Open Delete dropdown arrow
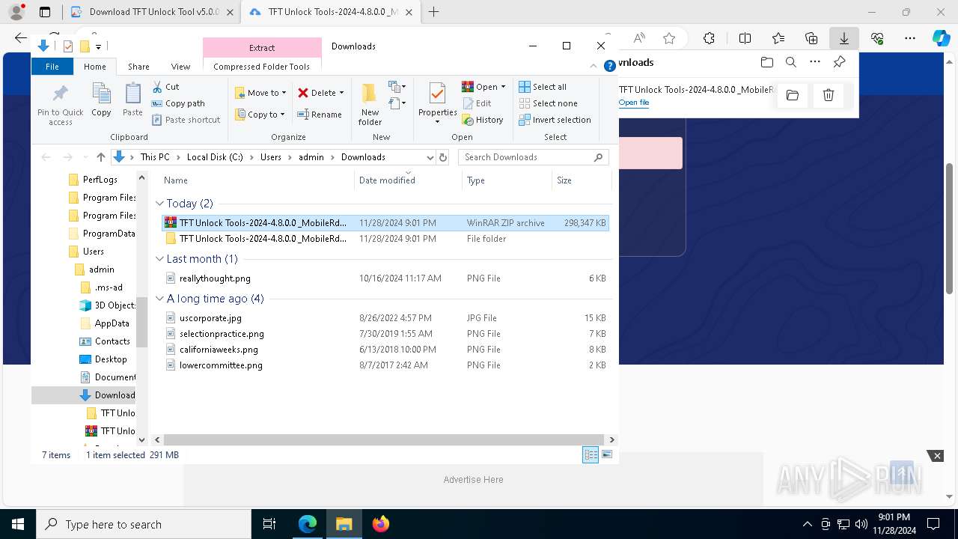Image resolution: width=958 pixels, height=539 pixels. pos(342,93)
